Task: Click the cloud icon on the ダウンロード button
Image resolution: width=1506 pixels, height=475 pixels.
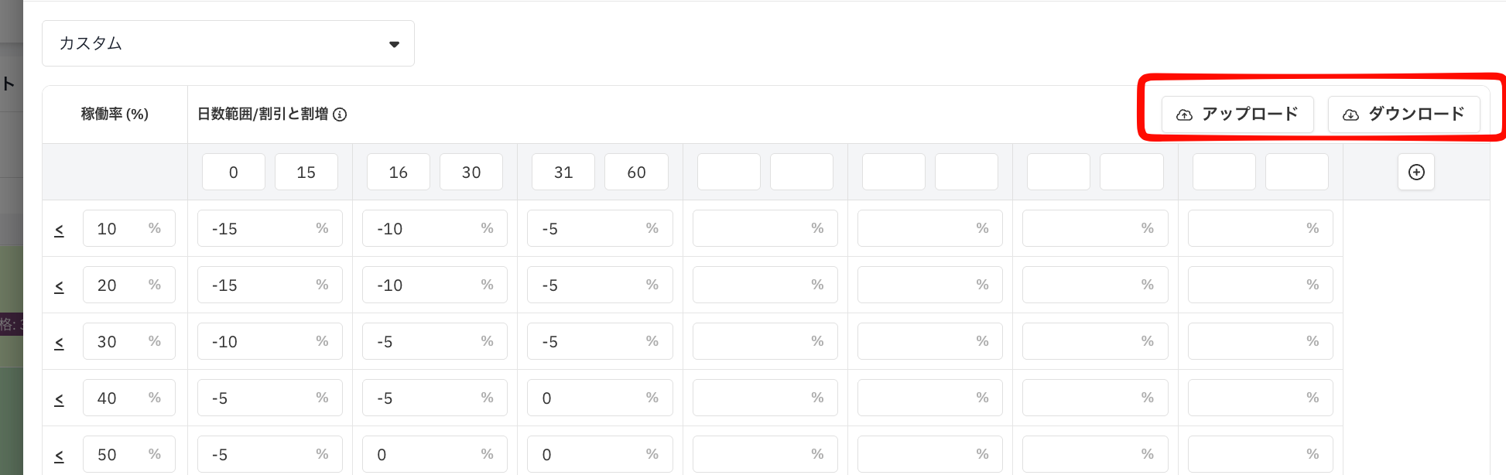Action: (1350, 114)
